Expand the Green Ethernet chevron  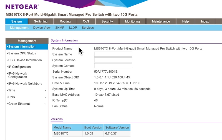[x=46, y=104]
